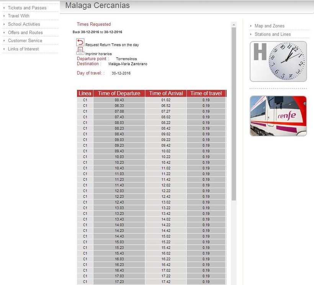Screen dimensions: 314x285
Task: Click the clock timetable image
Action: point(278,62)
